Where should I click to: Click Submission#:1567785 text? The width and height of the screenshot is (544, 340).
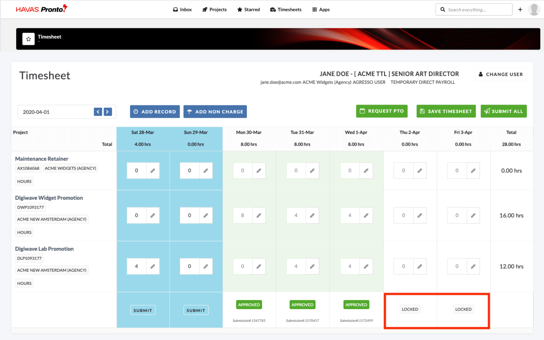click(249, 321)
